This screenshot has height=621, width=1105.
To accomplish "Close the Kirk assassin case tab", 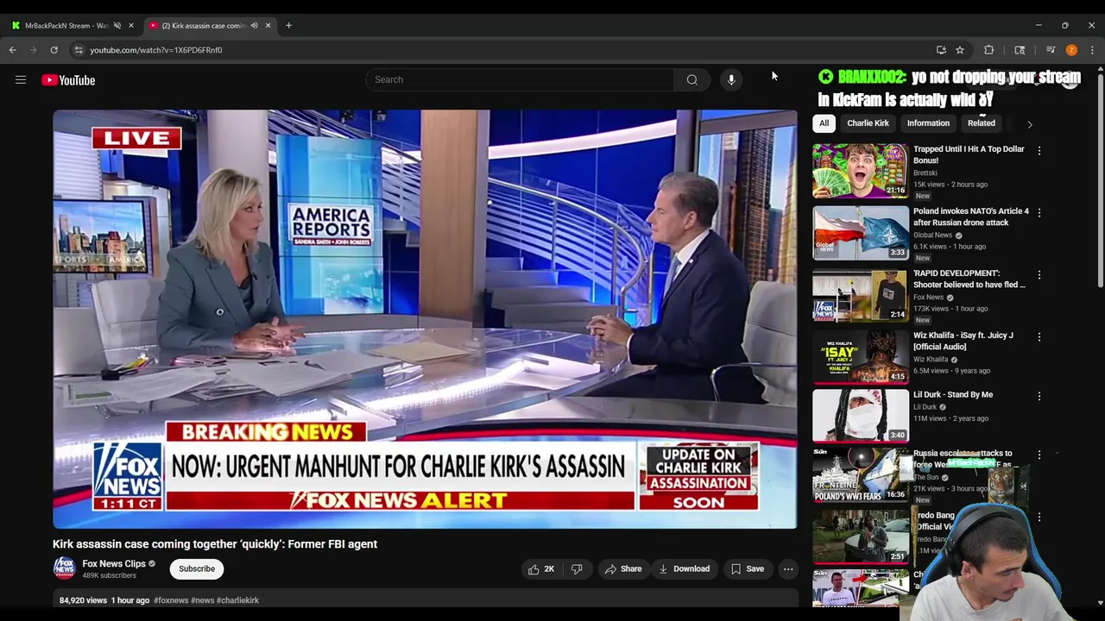I will coord(268,25).
